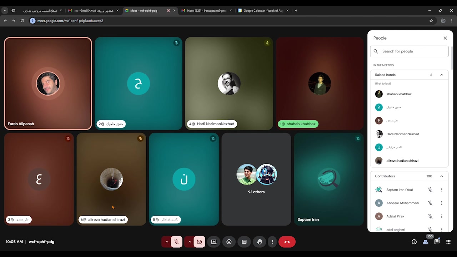Turn on the camera
The image size is (457, 257).
coord(199,242)
